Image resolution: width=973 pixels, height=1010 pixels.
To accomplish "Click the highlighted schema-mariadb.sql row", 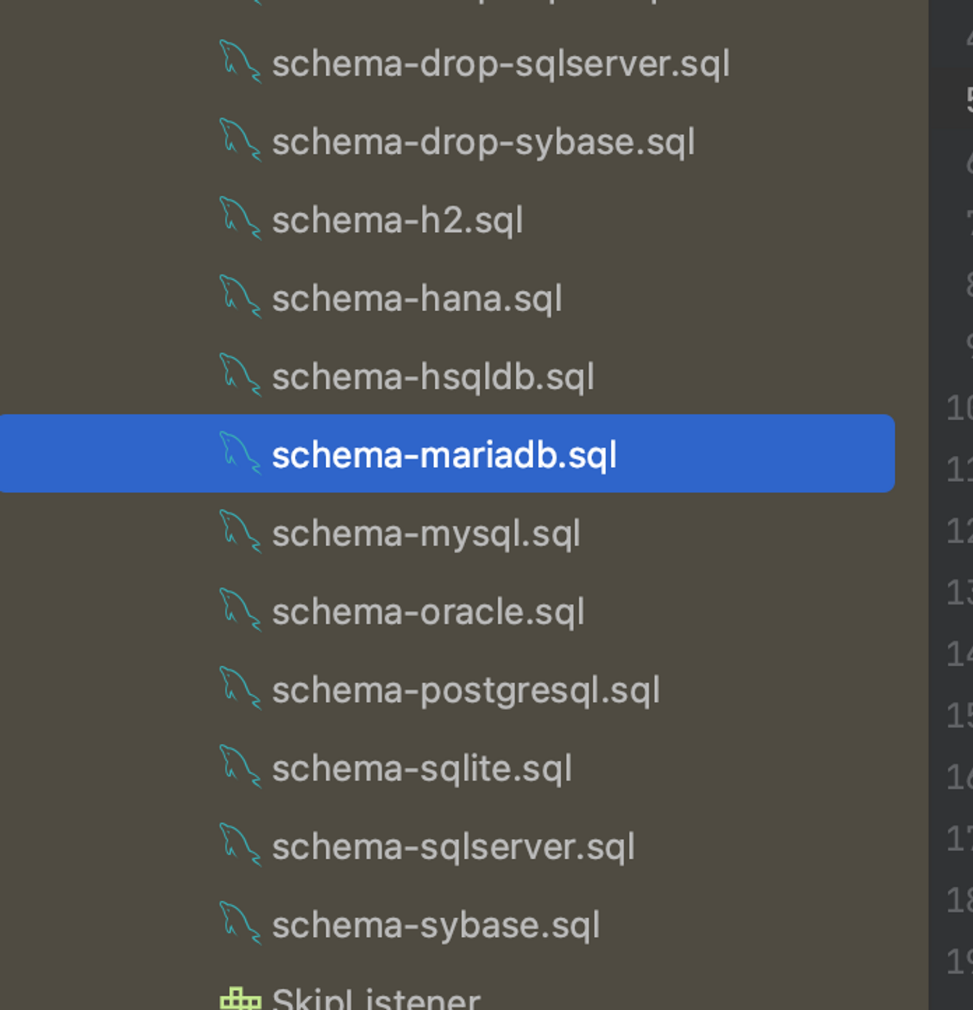I will (x=447, y=454).
